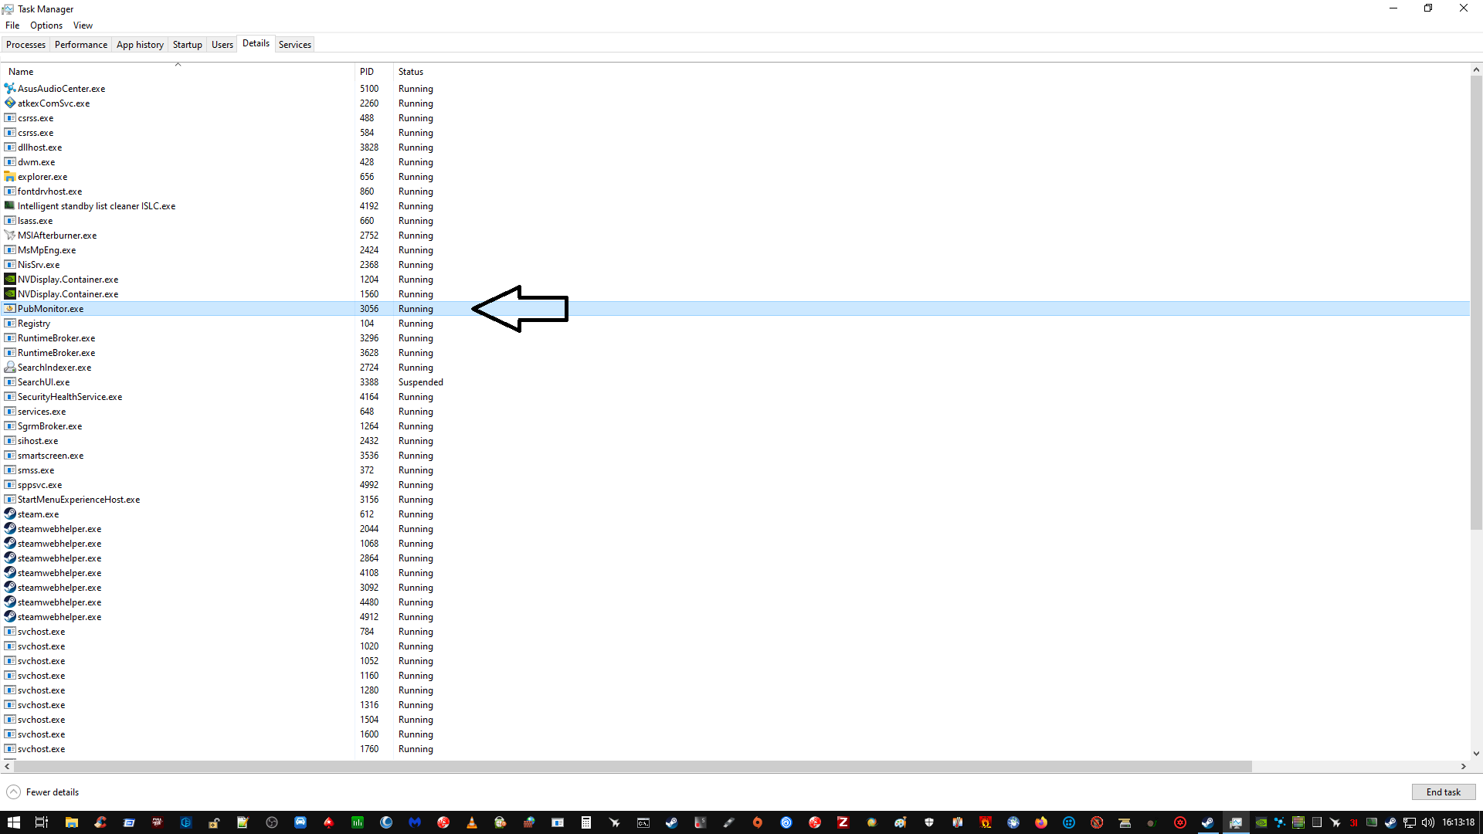Click the End task button
The image size is (1483, 834).
(x=1443, y=792)
